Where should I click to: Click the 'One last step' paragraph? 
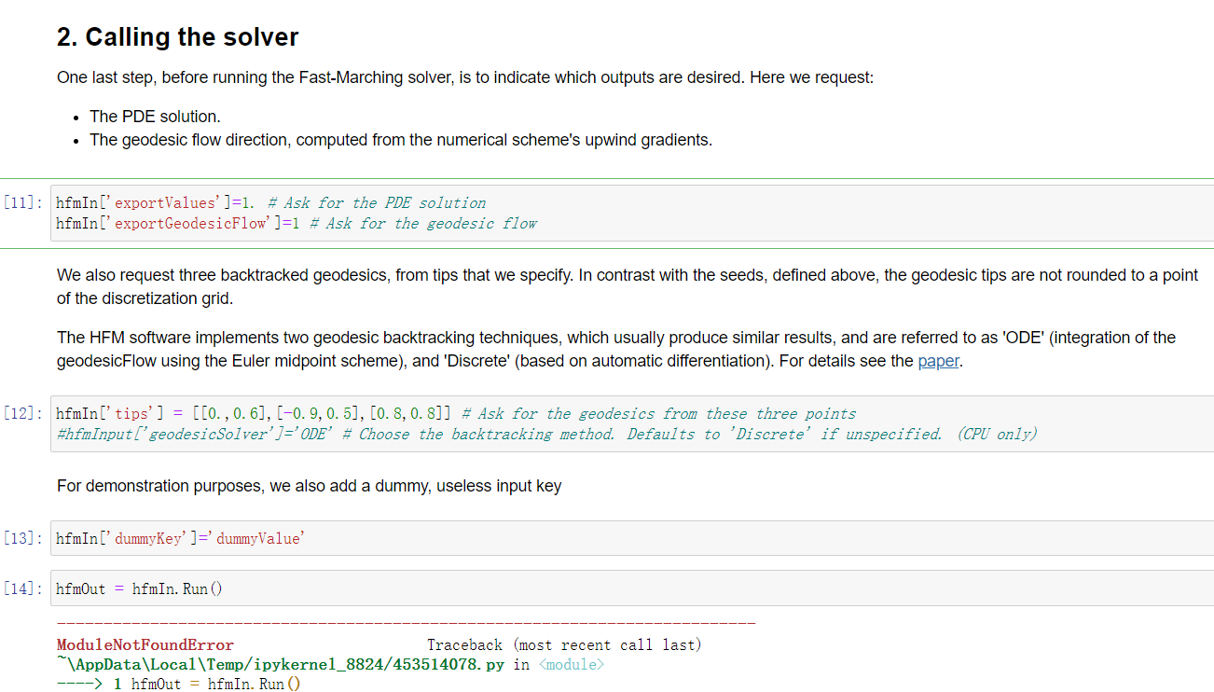[465, 77]
